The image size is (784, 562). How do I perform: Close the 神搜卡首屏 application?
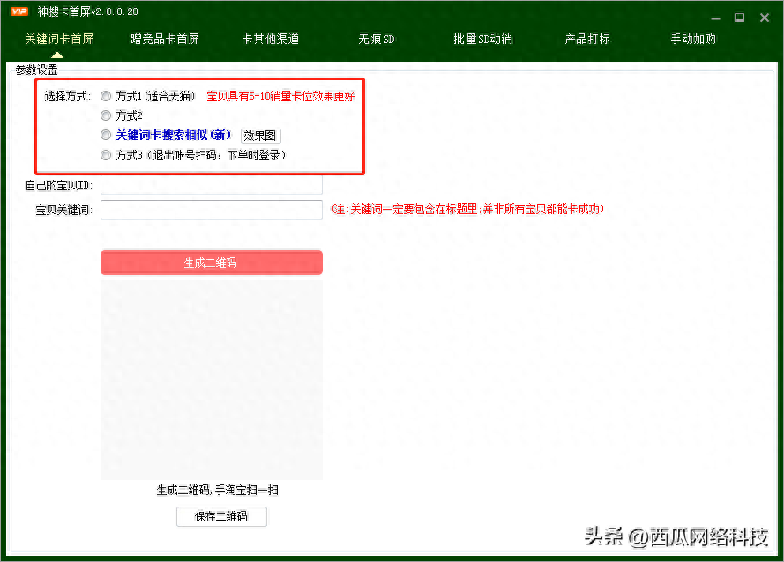point(764,18)
